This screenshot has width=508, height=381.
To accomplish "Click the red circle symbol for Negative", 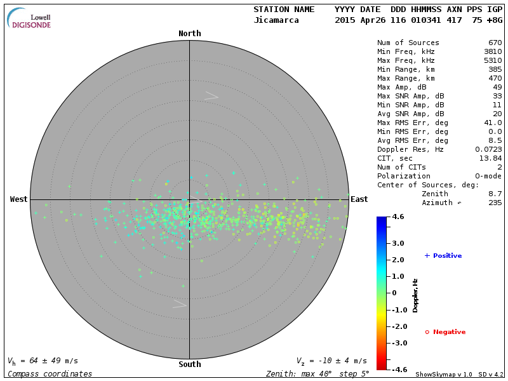I will pyautogui.click(x=427, y=332).
